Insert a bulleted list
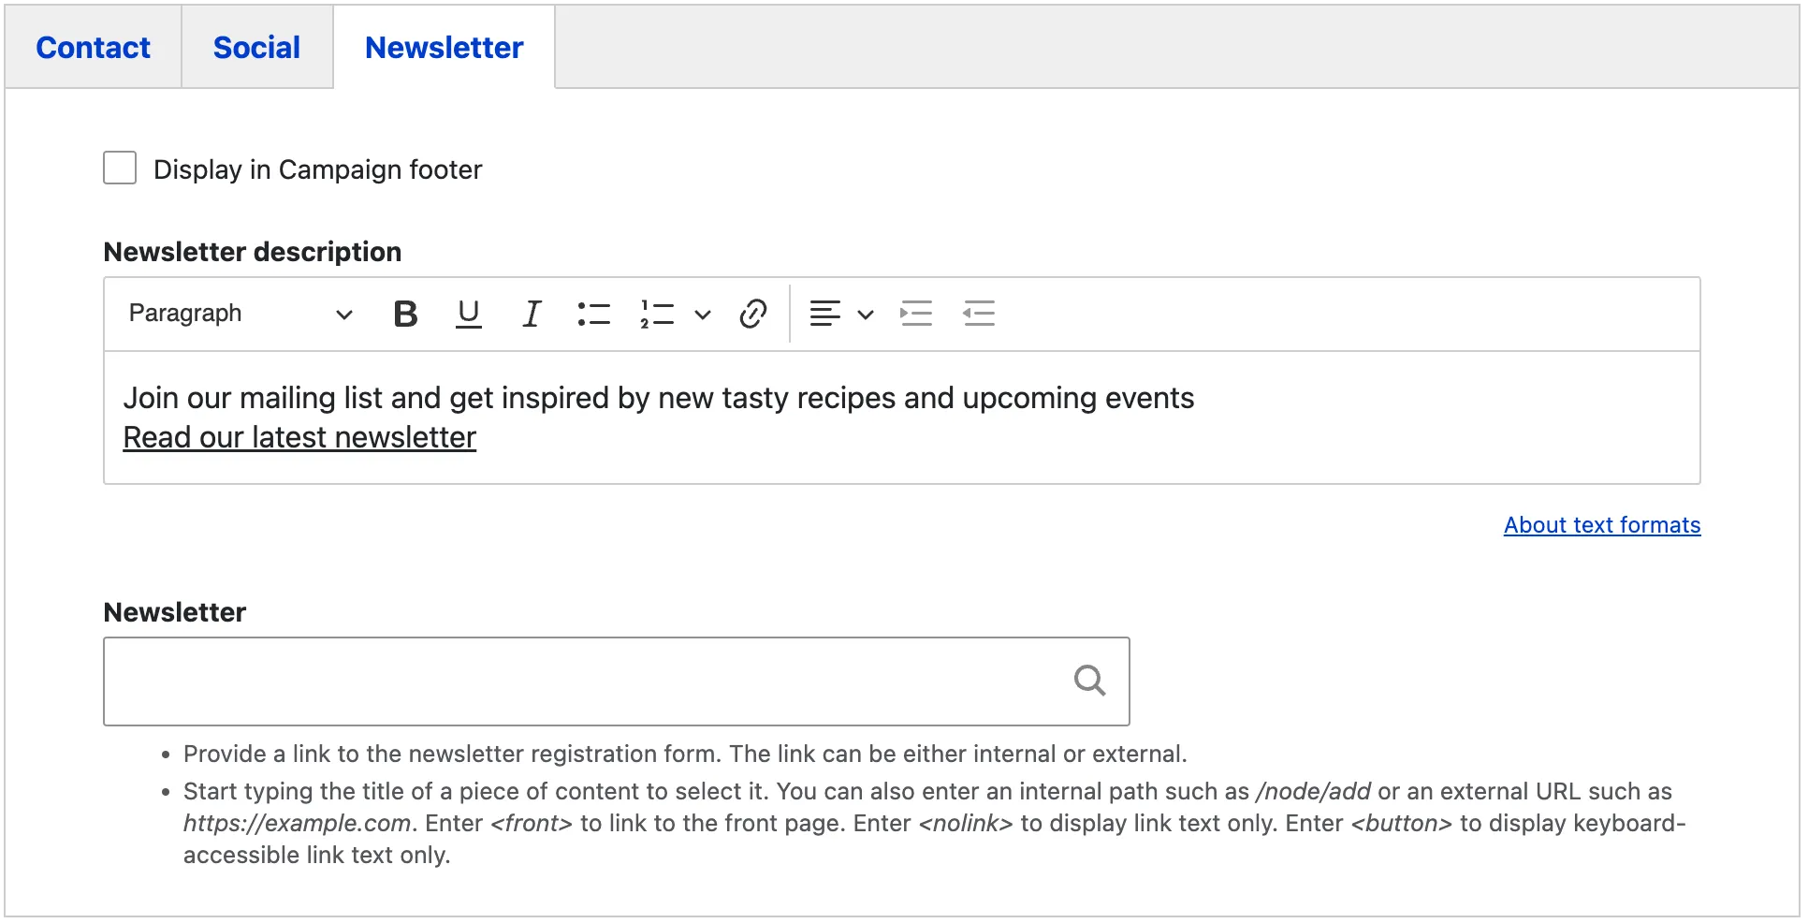The image size is (1808, 923). 594,314
